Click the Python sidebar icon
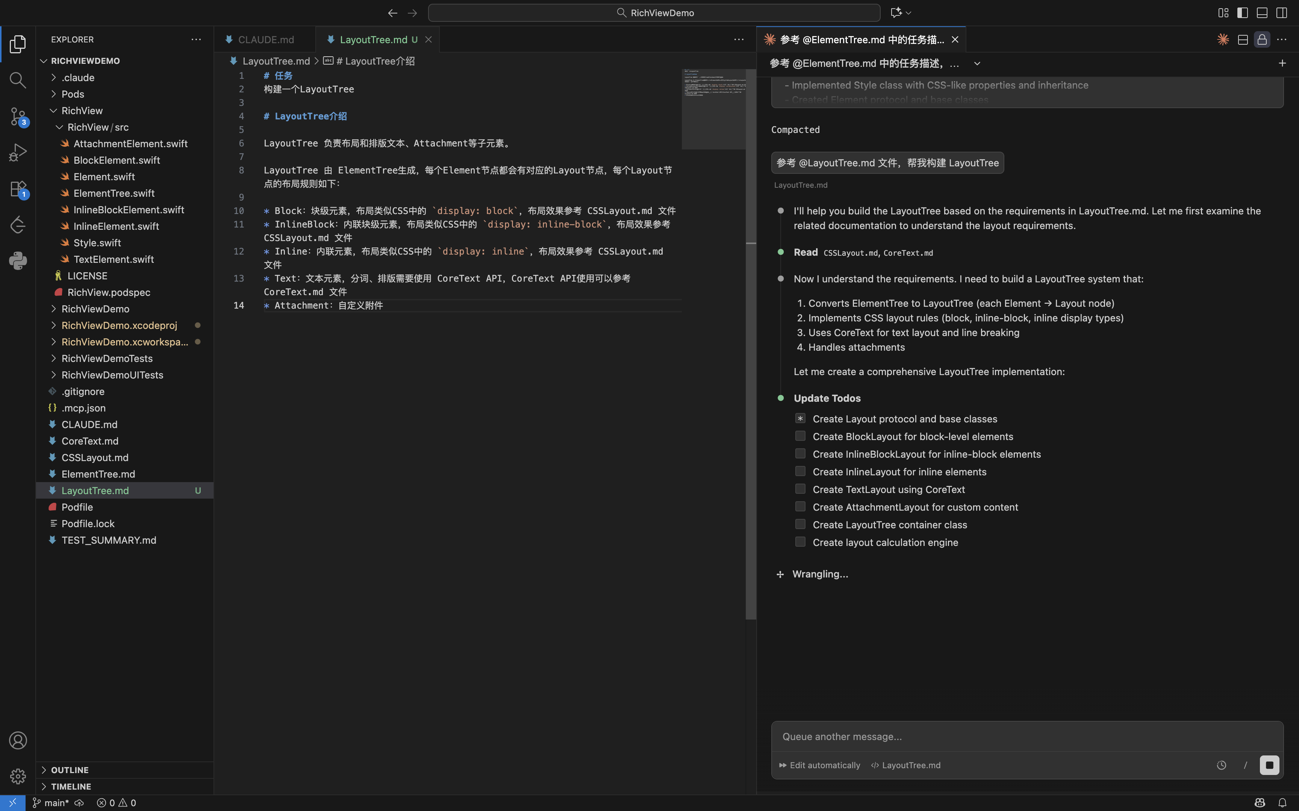This screenshot has width=1299, height=811. 18,261
